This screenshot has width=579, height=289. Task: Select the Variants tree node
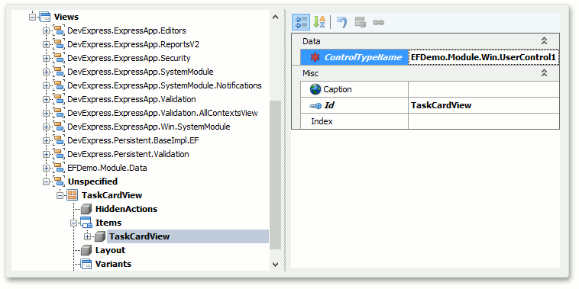click(x=113, y=264)
